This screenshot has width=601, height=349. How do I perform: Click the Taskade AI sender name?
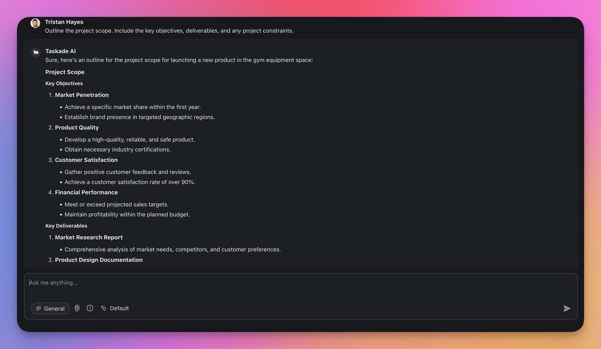pos(61,51)
